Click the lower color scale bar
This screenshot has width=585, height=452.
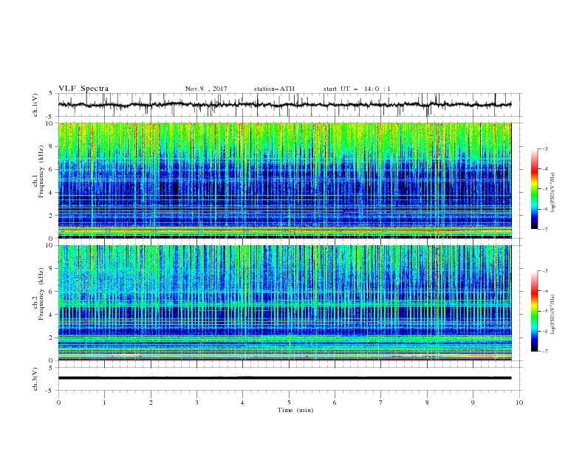pyautogui.click(x=535, y=311)
